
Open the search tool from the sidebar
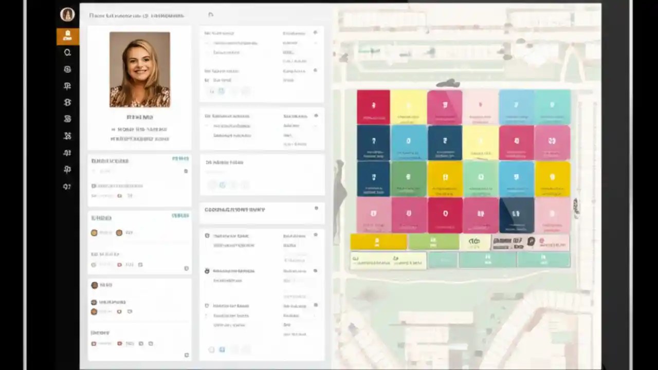point(67,52)
